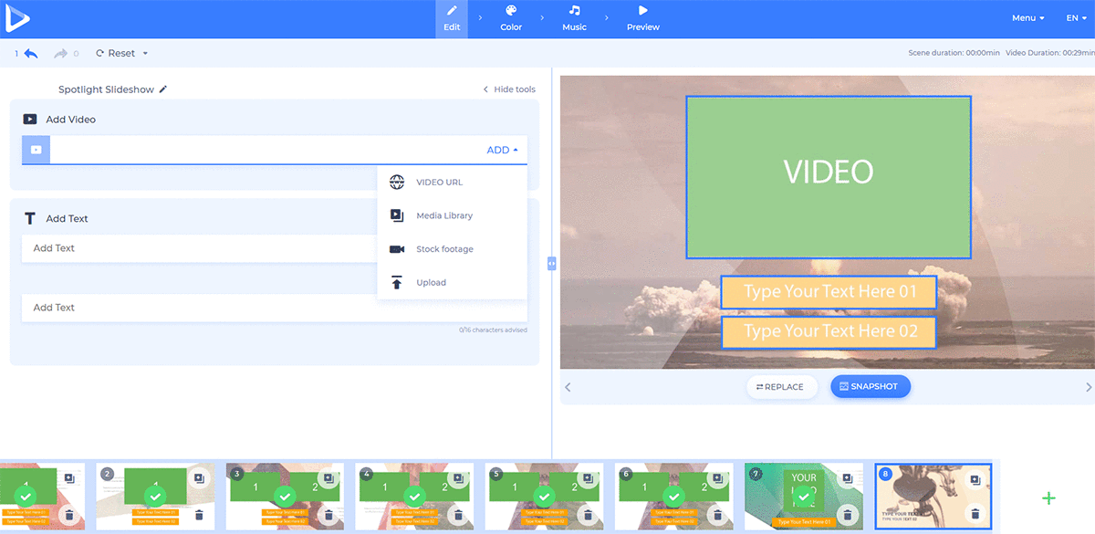This screenshot has height=534, width=1095.
Task: Choose the VIDEO URL option
Action: (x=439, y=183)
